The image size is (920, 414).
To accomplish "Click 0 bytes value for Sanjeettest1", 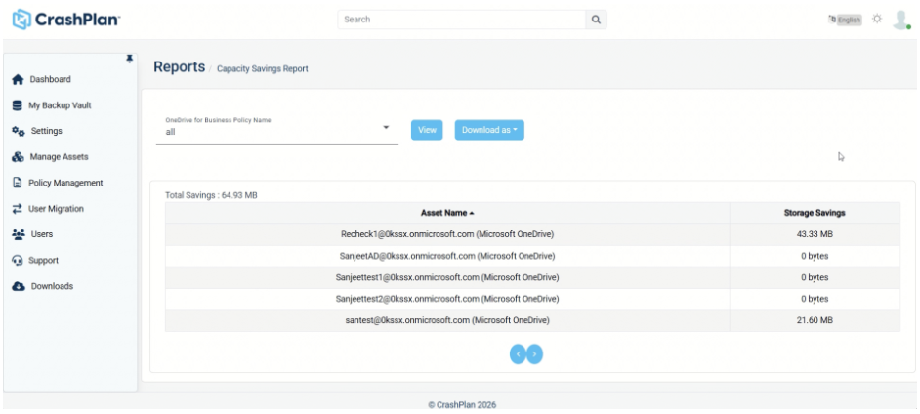I will click(x=815, y=277).
